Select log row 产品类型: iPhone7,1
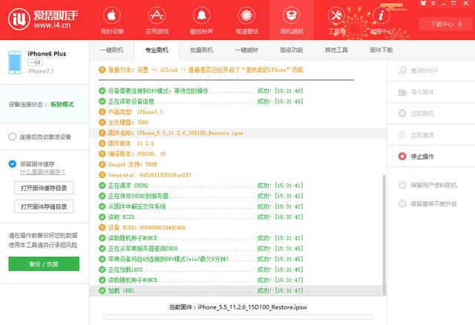This screenshot has width=475, height=325. click(237, 112)
